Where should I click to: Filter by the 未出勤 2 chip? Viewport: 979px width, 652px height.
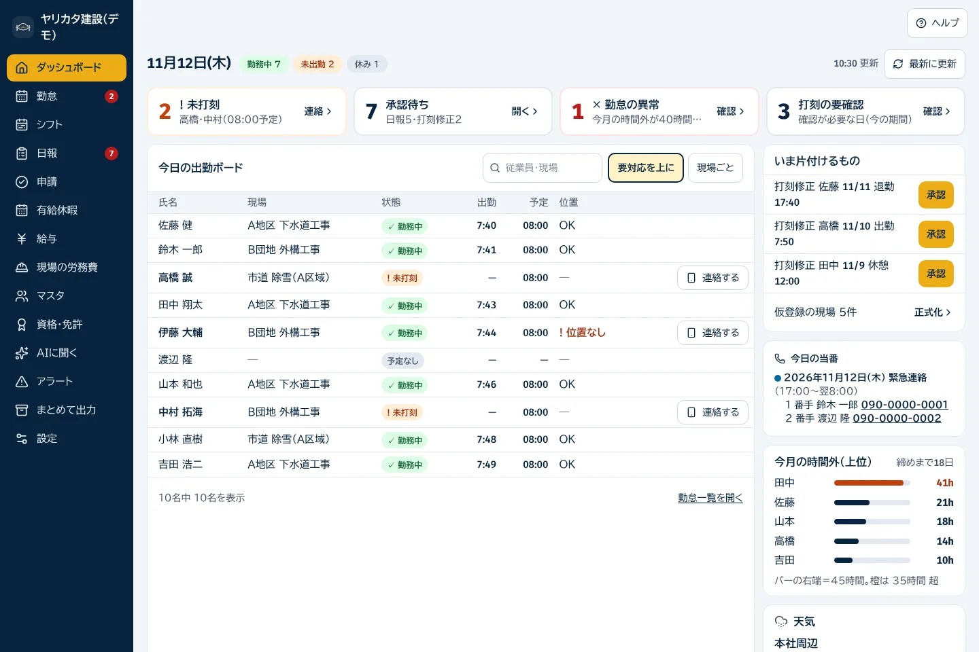coord(317,64)
